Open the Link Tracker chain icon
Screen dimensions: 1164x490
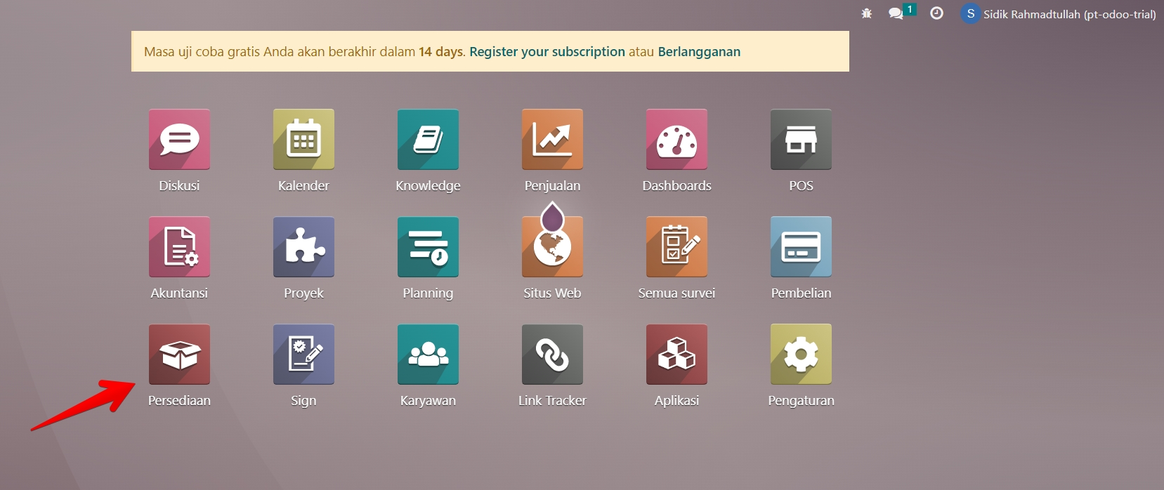[552, 355]
